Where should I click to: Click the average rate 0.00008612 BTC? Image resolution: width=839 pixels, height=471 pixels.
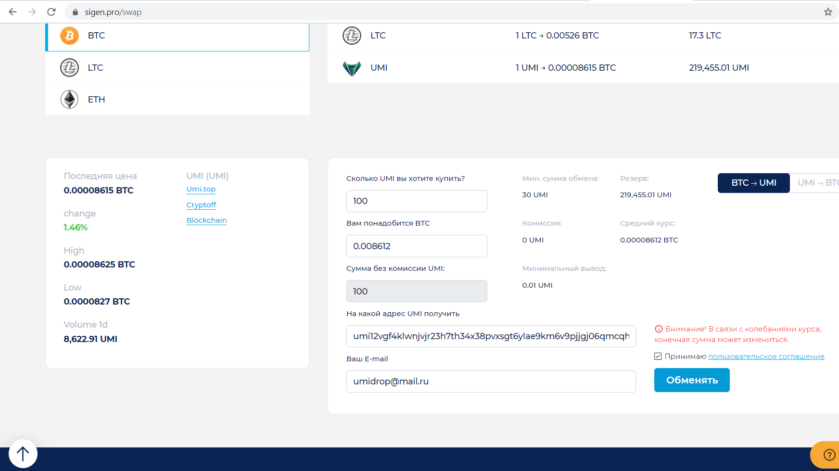649,240
